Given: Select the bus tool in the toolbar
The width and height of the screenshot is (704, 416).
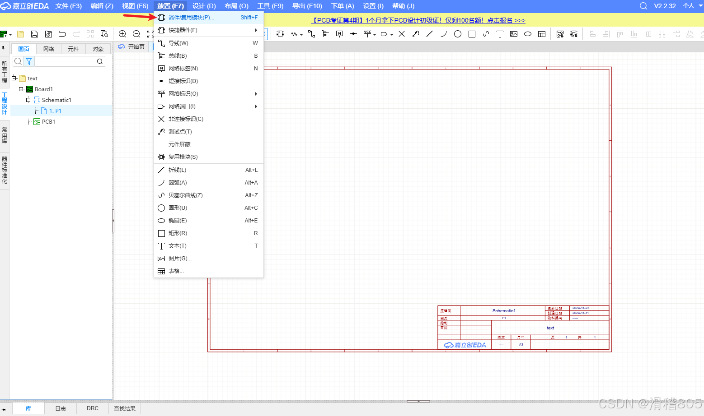Looking at the screenshot, I should (325, 34).
